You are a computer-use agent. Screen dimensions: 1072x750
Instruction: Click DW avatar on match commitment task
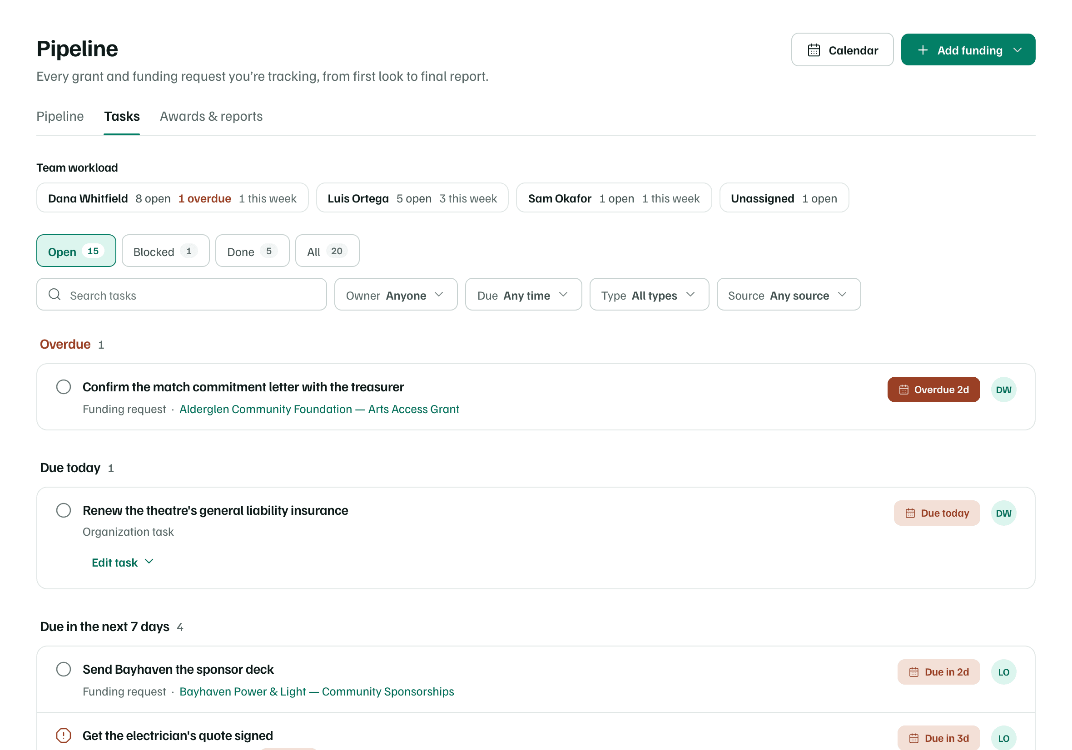(x=1003, y=390)
